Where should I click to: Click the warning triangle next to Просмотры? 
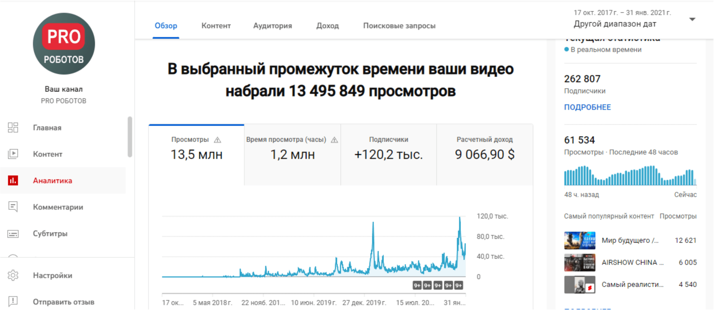(x=217, y=140)
